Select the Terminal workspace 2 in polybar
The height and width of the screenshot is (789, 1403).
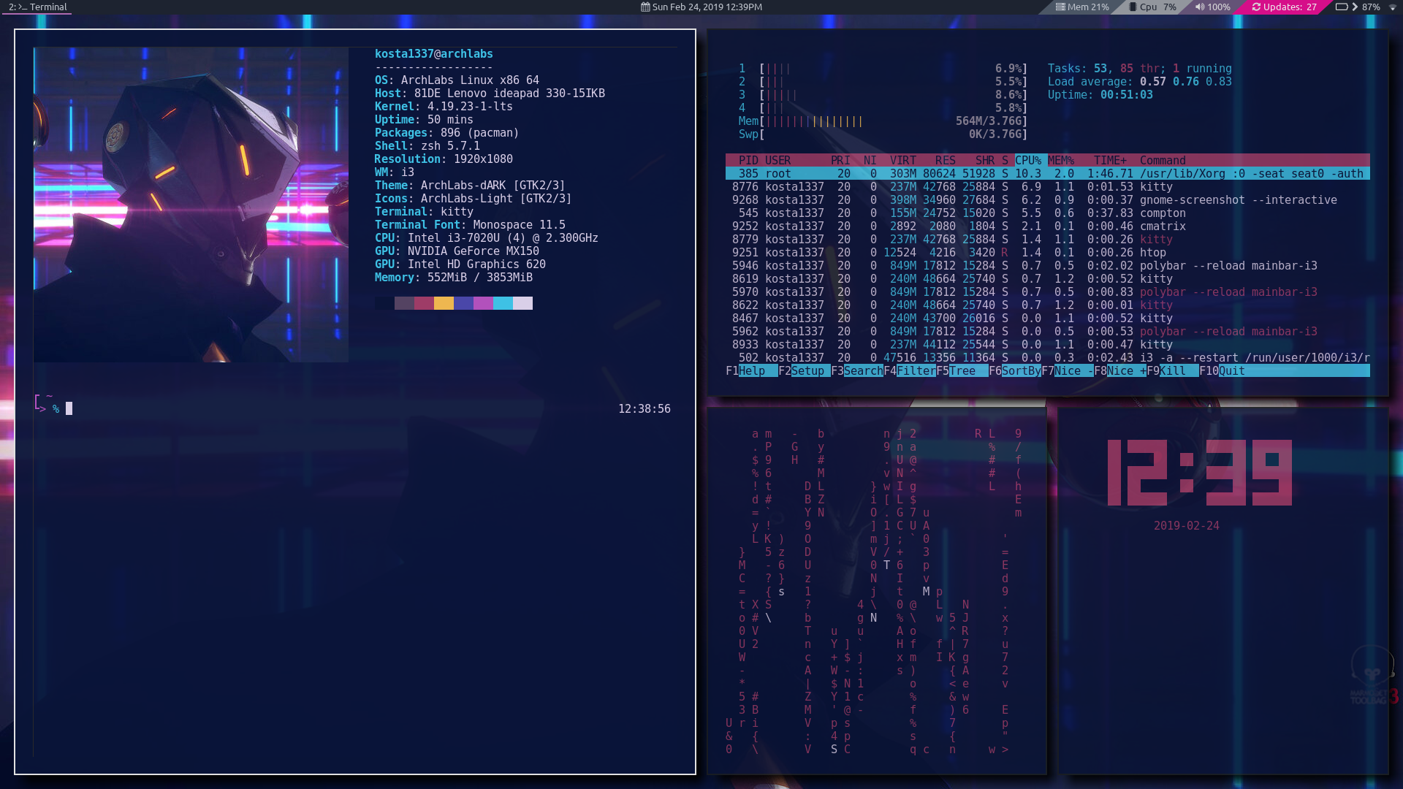coord(38,7)
